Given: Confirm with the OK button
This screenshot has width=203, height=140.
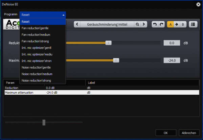Looking at the screenshot, I should (x=166, y=133).
